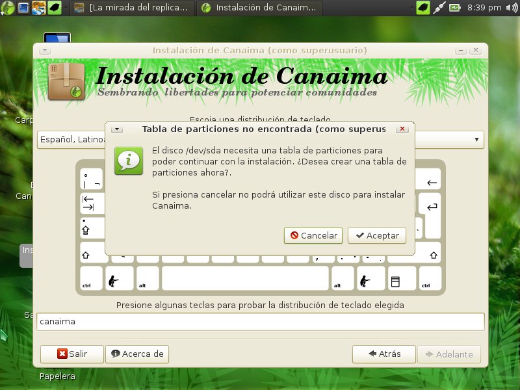The height and width of the screenshot is (390, 520).
Task: Click the Atrás button to go back
Action: tap(383, 354)
